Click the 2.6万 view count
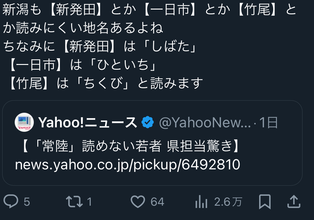Screen dimensions: 314x220 [x=228, y=202]
